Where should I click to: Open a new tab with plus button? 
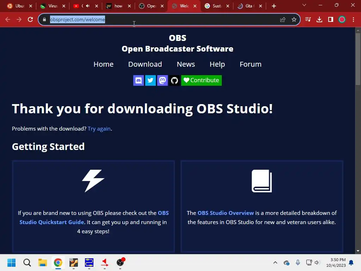[274, 6]
